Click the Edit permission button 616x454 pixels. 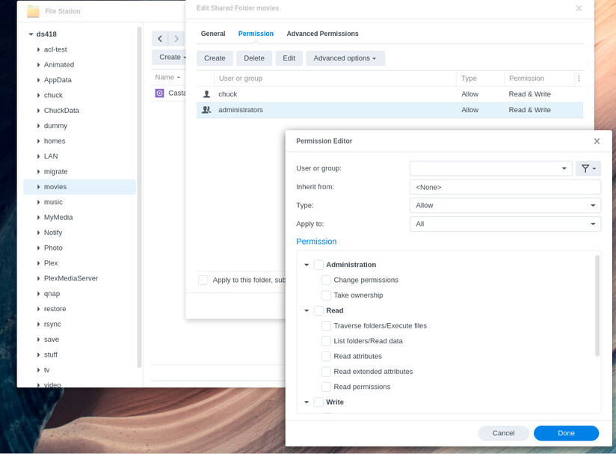pos(289,58)
